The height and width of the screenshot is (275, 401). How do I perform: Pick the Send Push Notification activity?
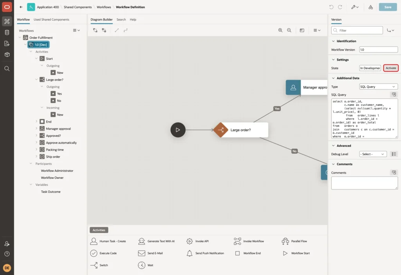pos(205,253)
